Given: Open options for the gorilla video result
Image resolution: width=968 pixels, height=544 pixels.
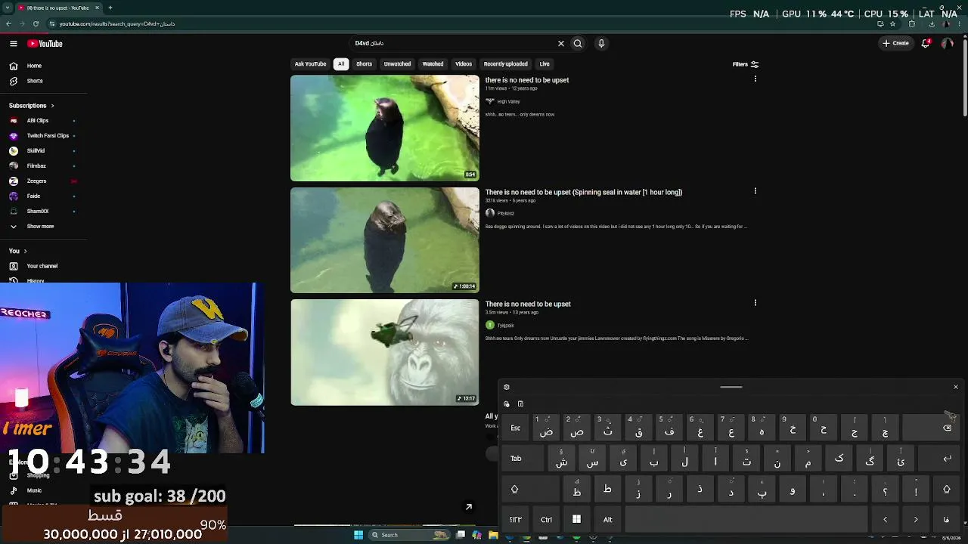Looking at the screenshot, I should (x=755, y=303).
